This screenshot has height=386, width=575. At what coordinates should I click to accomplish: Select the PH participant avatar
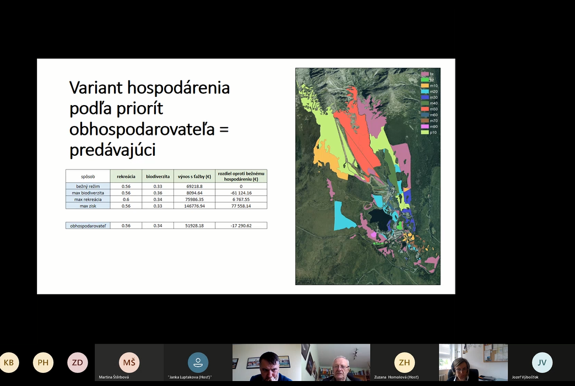coord(44,362)
